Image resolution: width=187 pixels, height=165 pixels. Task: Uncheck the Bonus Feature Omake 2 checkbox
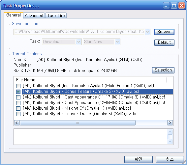[x=18, y=92]
